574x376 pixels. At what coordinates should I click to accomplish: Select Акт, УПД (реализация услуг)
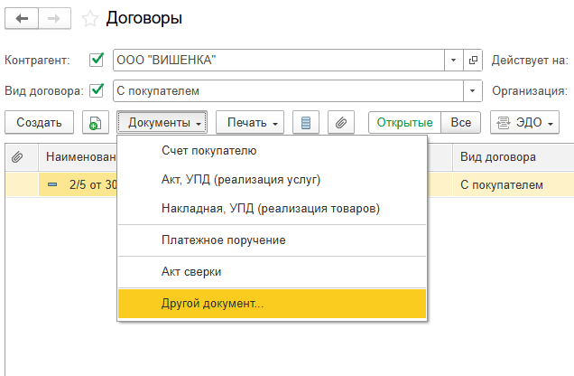[x=272, y=180]
